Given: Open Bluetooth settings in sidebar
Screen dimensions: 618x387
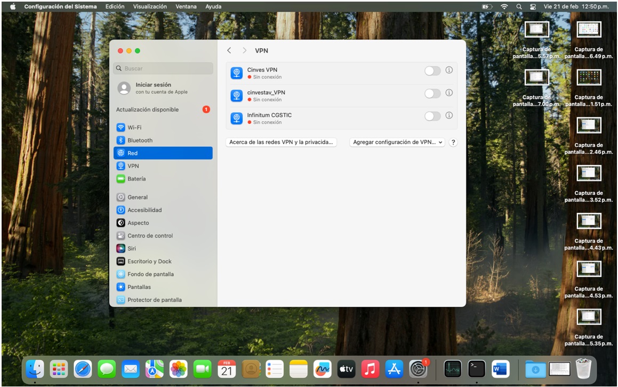Looking at the screenshot, I should (x=140, y=140).
